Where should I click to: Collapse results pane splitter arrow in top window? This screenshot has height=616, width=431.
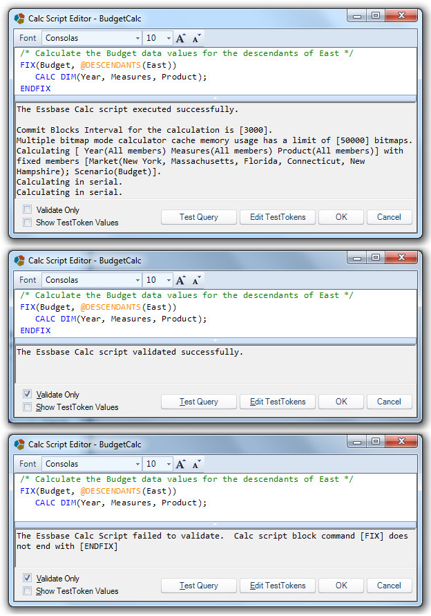pyautogui.click(x=215, y=97)
